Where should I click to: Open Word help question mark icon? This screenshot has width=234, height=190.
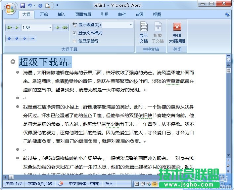pos(228,15)
